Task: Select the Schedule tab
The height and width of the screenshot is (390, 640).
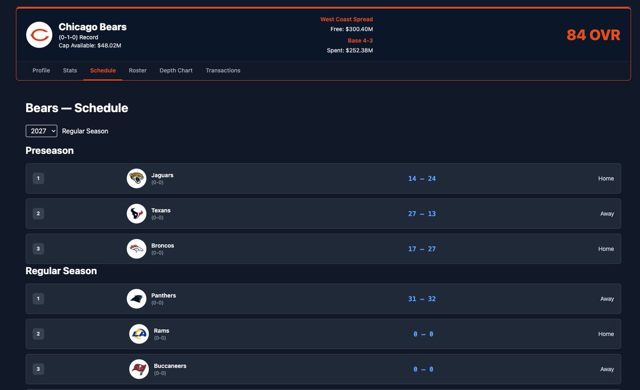Action: point(103,70)
